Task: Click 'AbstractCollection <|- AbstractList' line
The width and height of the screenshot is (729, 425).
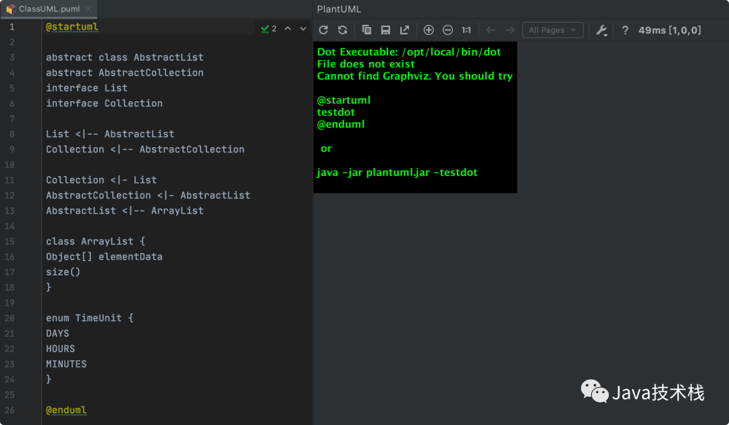Action: [148, 195]
